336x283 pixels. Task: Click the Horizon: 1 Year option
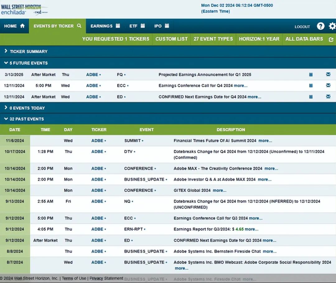click(x=259, y=39)
